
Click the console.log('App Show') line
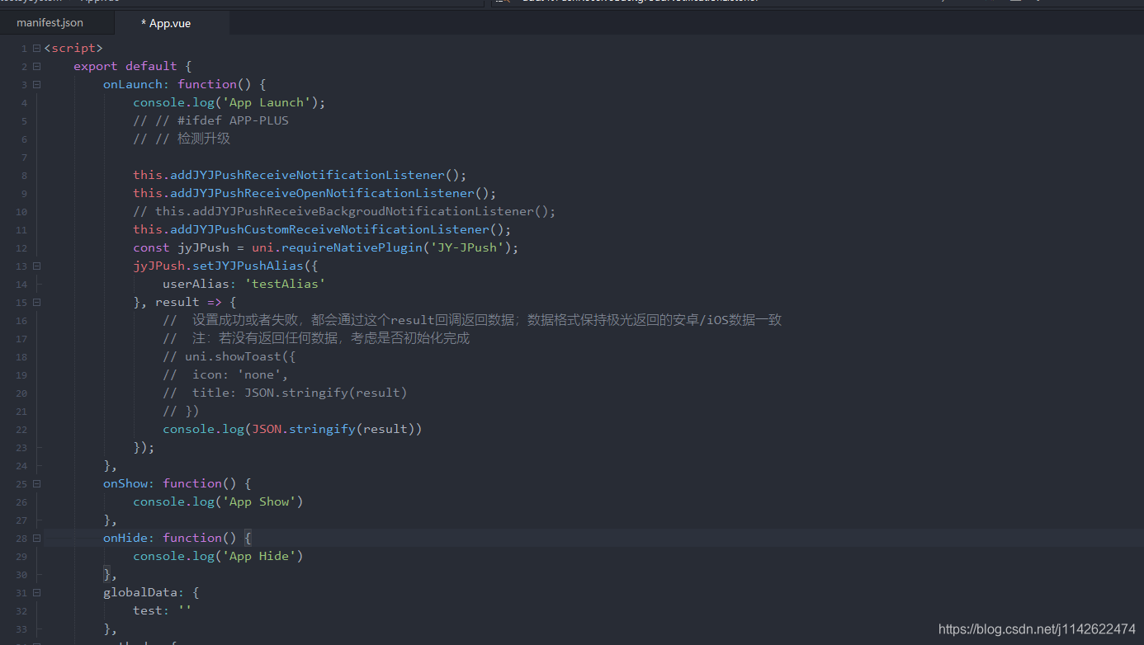coord(218,501)
